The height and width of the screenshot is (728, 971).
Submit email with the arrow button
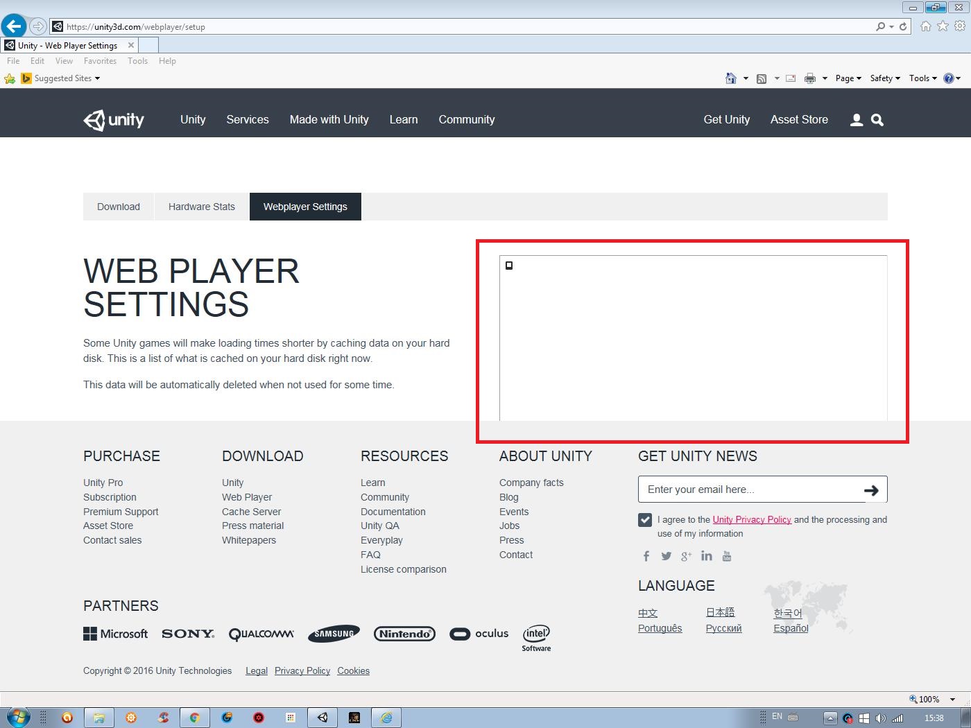click(872, 489)
